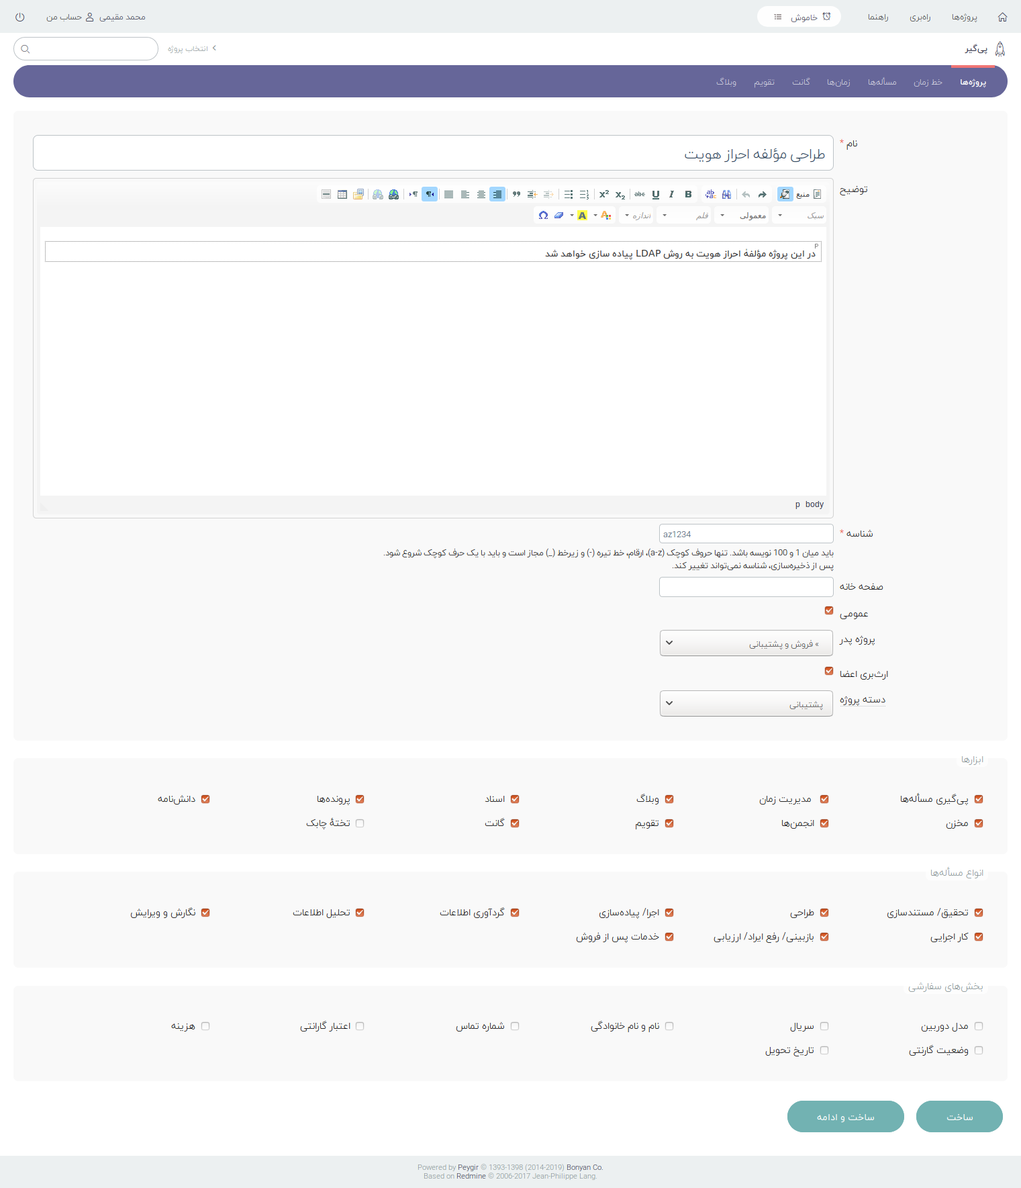
Task: Toggle source view (منبع)
Action: [x=809, y=194]
